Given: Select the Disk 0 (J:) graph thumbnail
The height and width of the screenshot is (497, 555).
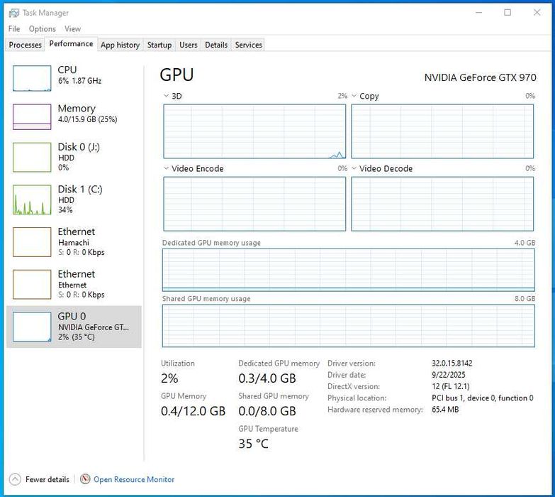Looking at the screenshot, I should tap(32, 157).
